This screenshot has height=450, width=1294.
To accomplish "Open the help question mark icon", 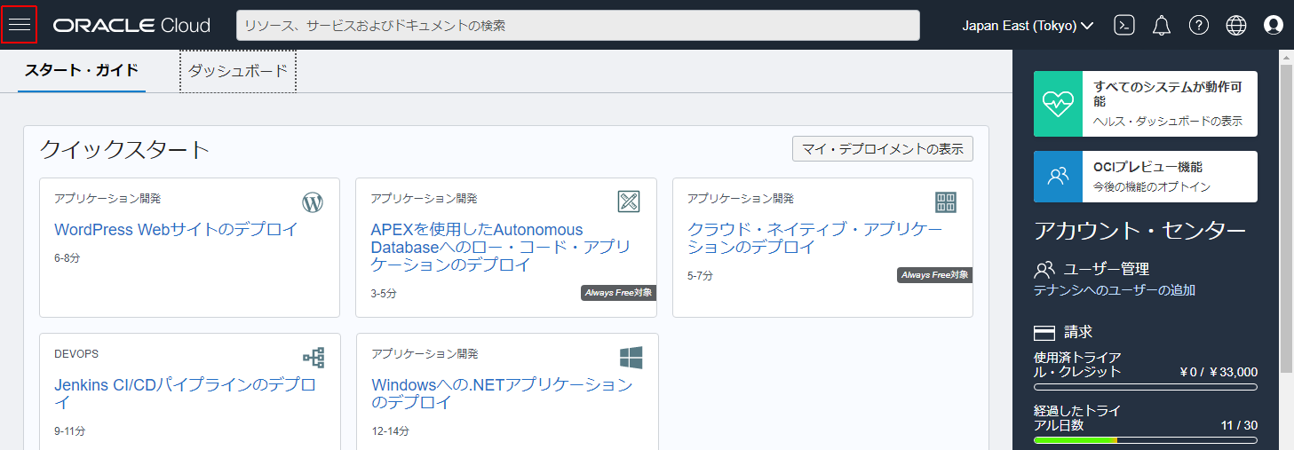I will pyautogui.click(x=1199, y=25).
